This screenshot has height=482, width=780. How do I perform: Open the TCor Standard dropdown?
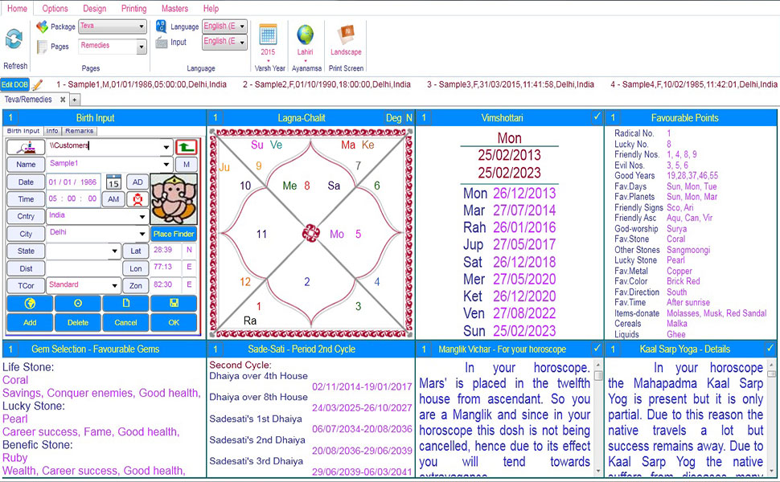tap(115, 286)
